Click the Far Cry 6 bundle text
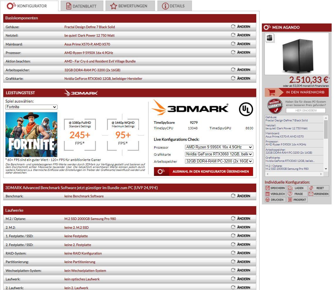 pos(100,61)
